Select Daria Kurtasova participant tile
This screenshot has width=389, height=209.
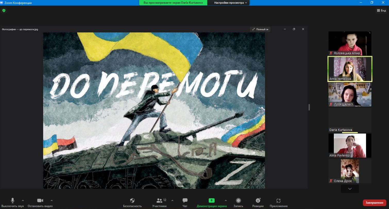(350, 120)
